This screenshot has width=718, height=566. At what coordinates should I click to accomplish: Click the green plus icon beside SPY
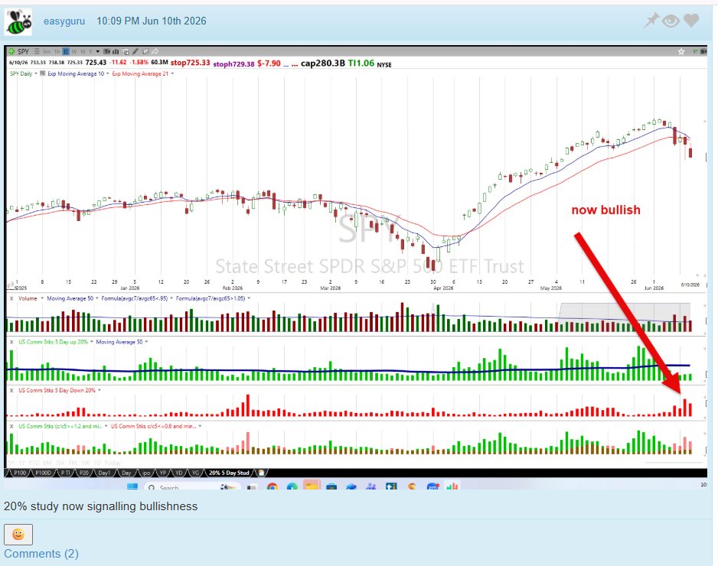11,51
